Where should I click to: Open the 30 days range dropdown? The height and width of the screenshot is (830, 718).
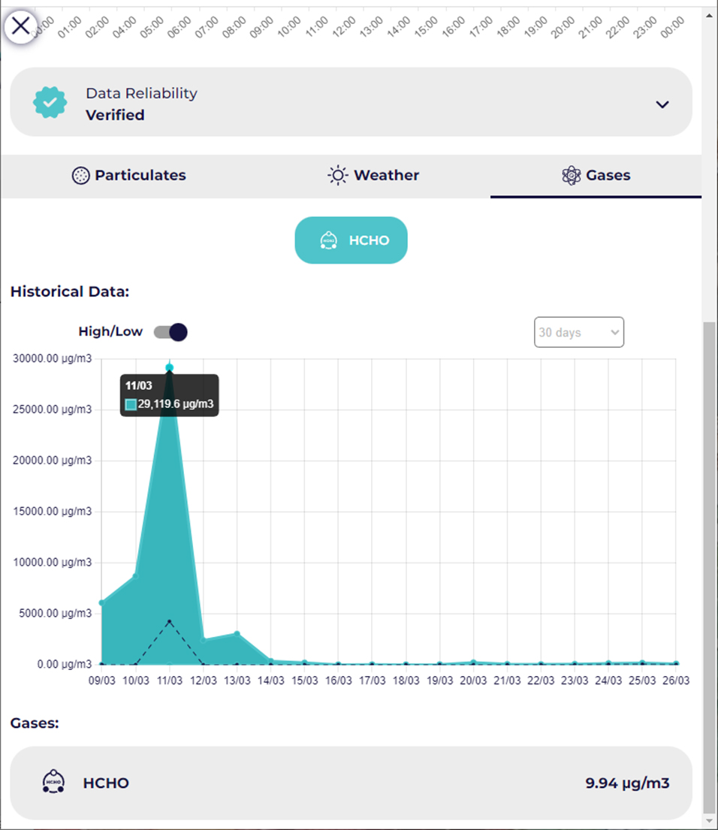pos(578,332)
